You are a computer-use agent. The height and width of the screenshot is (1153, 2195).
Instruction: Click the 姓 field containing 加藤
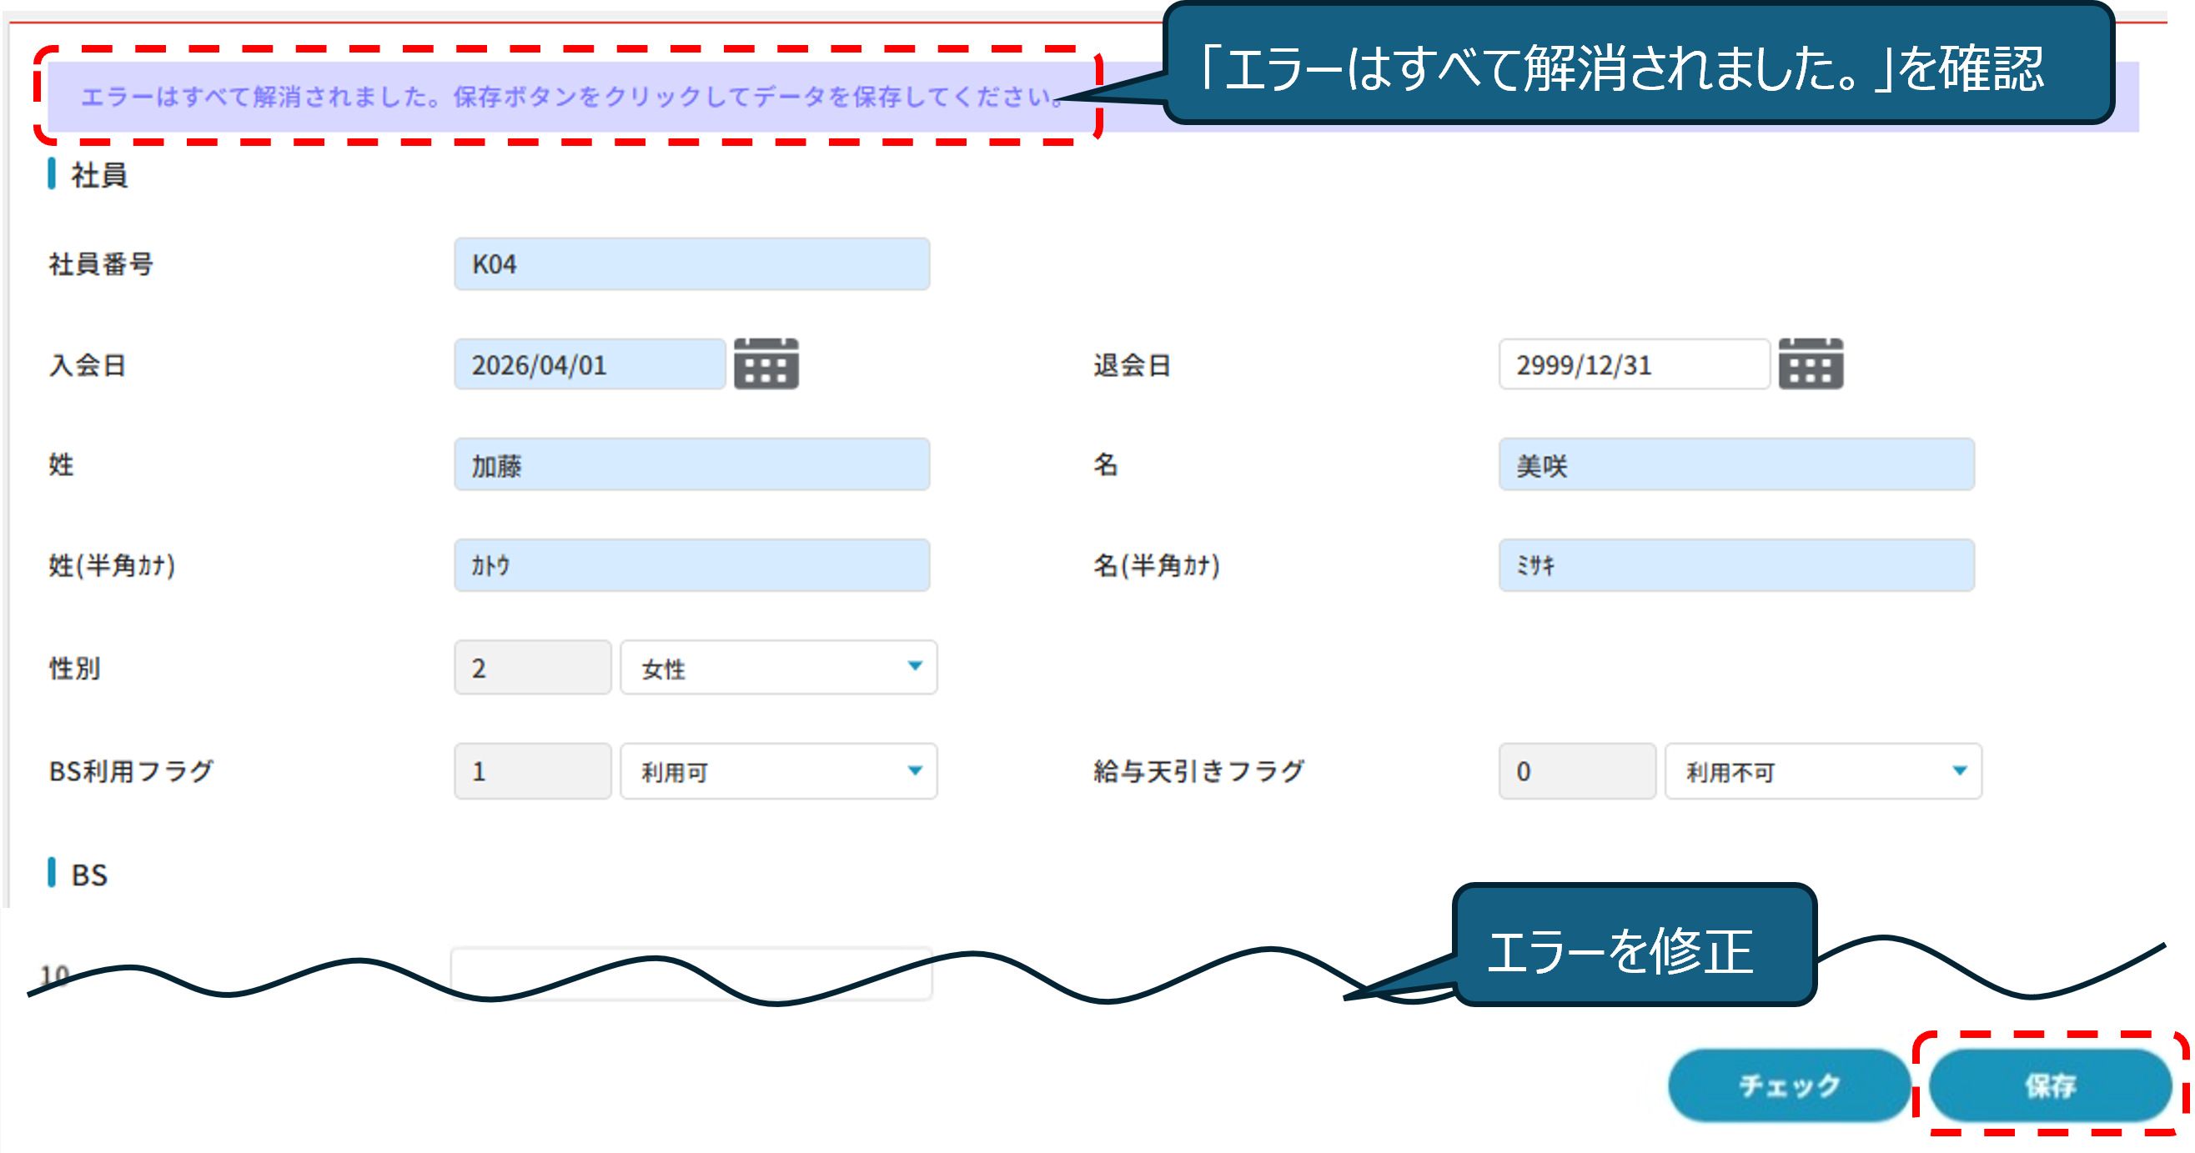(x=691, y=465)
